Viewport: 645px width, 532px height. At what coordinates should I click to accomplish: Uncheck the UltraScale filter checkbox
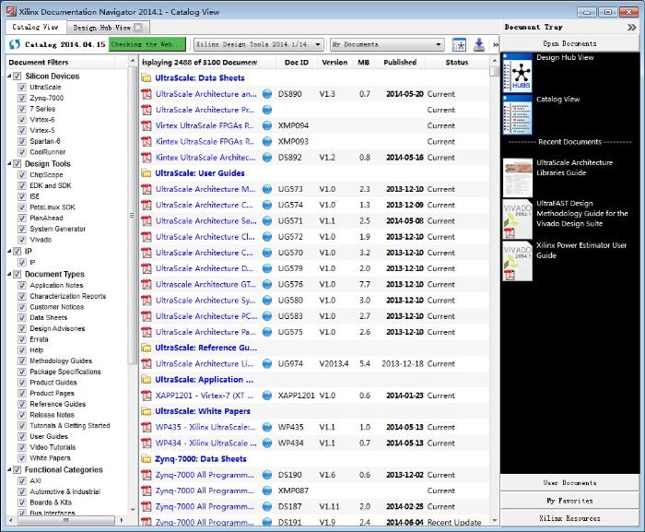(x=22, y=88)
